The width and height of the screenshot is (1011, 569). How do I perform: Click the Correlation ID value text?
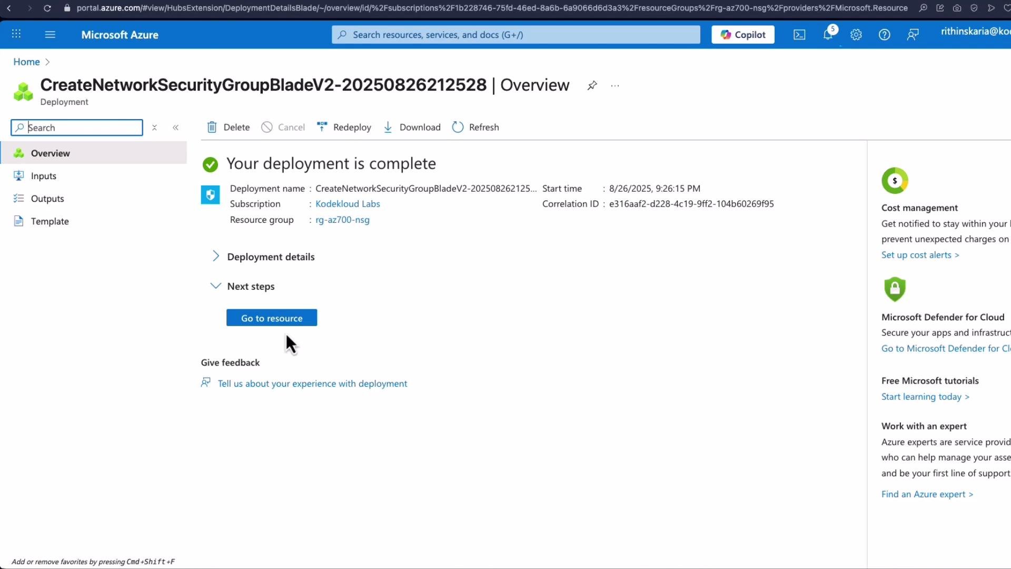coord(691,204)
